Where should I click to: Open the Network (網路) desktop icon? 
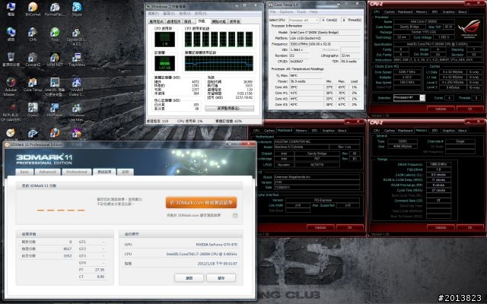(11, 34)
